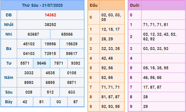Click the Tư row label
The width and height of the screenshot is (186, 112).
tap(9, 63)
